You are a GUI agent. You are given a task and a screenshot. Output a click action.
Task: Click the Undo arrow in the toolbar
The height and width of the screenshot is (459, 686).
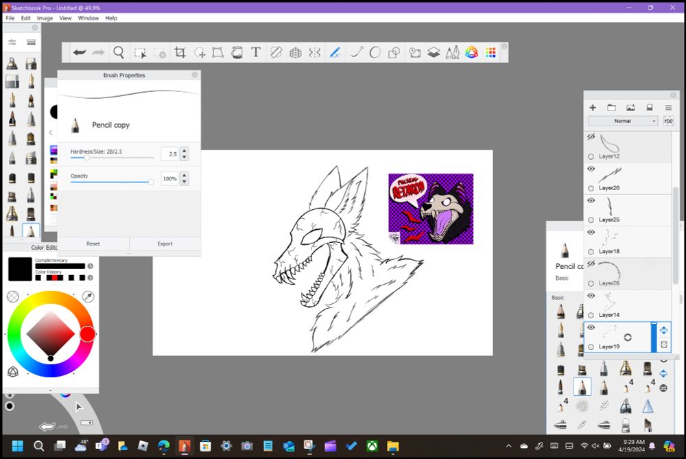[80, 52]
